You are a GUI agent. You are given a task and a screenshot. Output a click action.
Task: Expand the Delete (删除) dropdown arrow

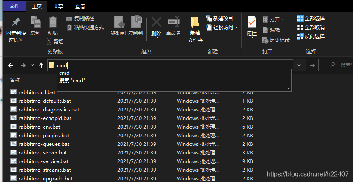[156, 37]
